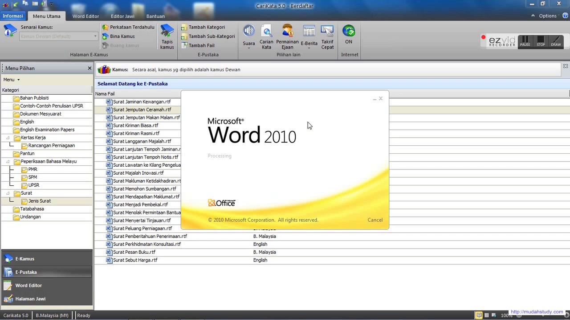Click the E-Kamus info book icon
570x320 pixels.
point(10,31)
